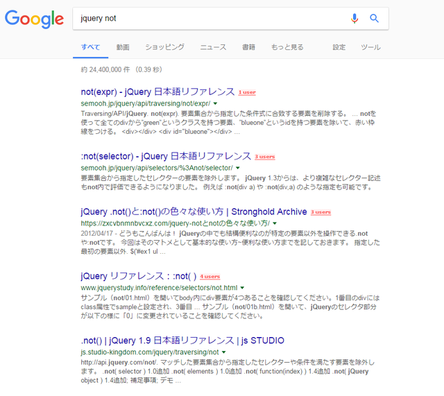Viewport: 444px width, 396px height.
Task: Select the すべて tab
Action: pos(91,47)
